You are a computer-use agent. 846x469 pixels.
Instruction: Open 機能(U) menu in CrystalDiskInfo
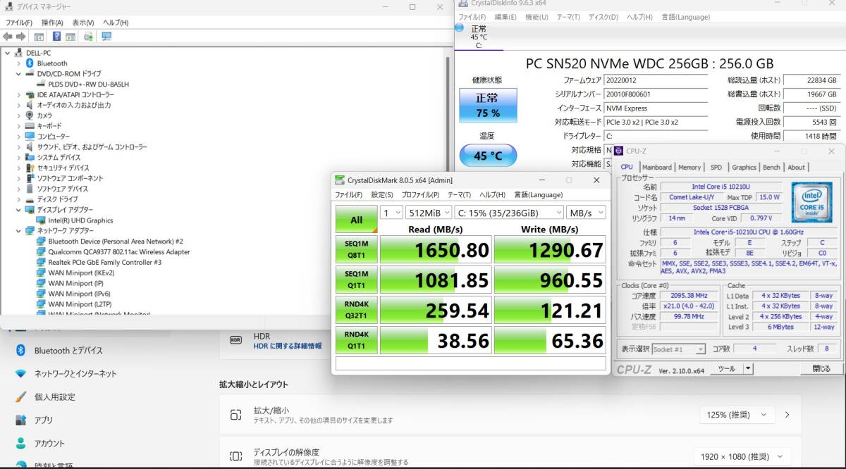(x=537, y=17)
